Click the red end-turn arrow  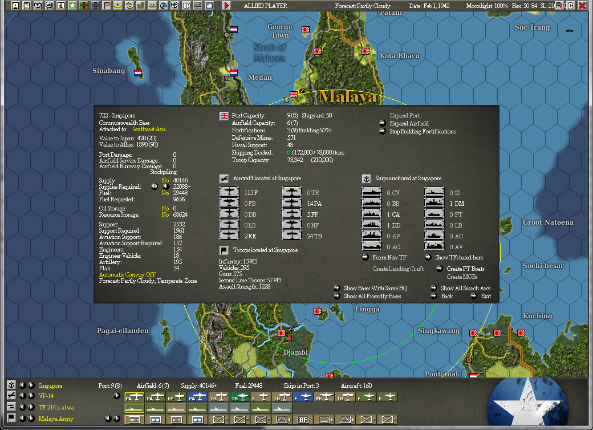pos(226,5)
